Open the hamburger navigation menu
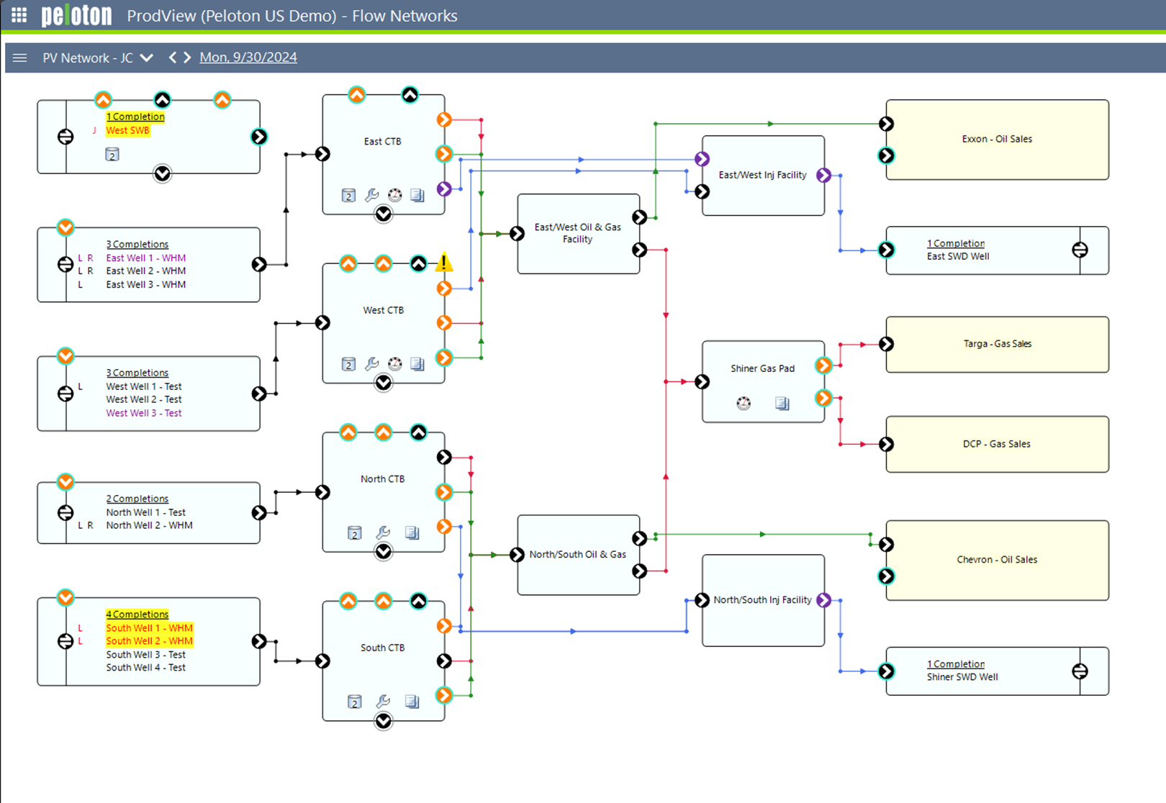 point(19,58)
